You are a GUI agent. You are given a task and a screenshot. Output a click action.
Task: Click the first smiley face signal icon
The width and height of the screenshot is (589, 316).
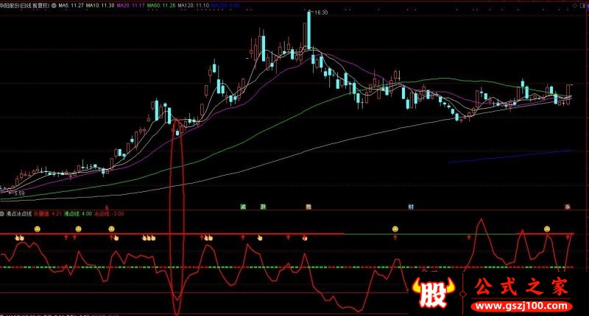[x=38, y=229]
